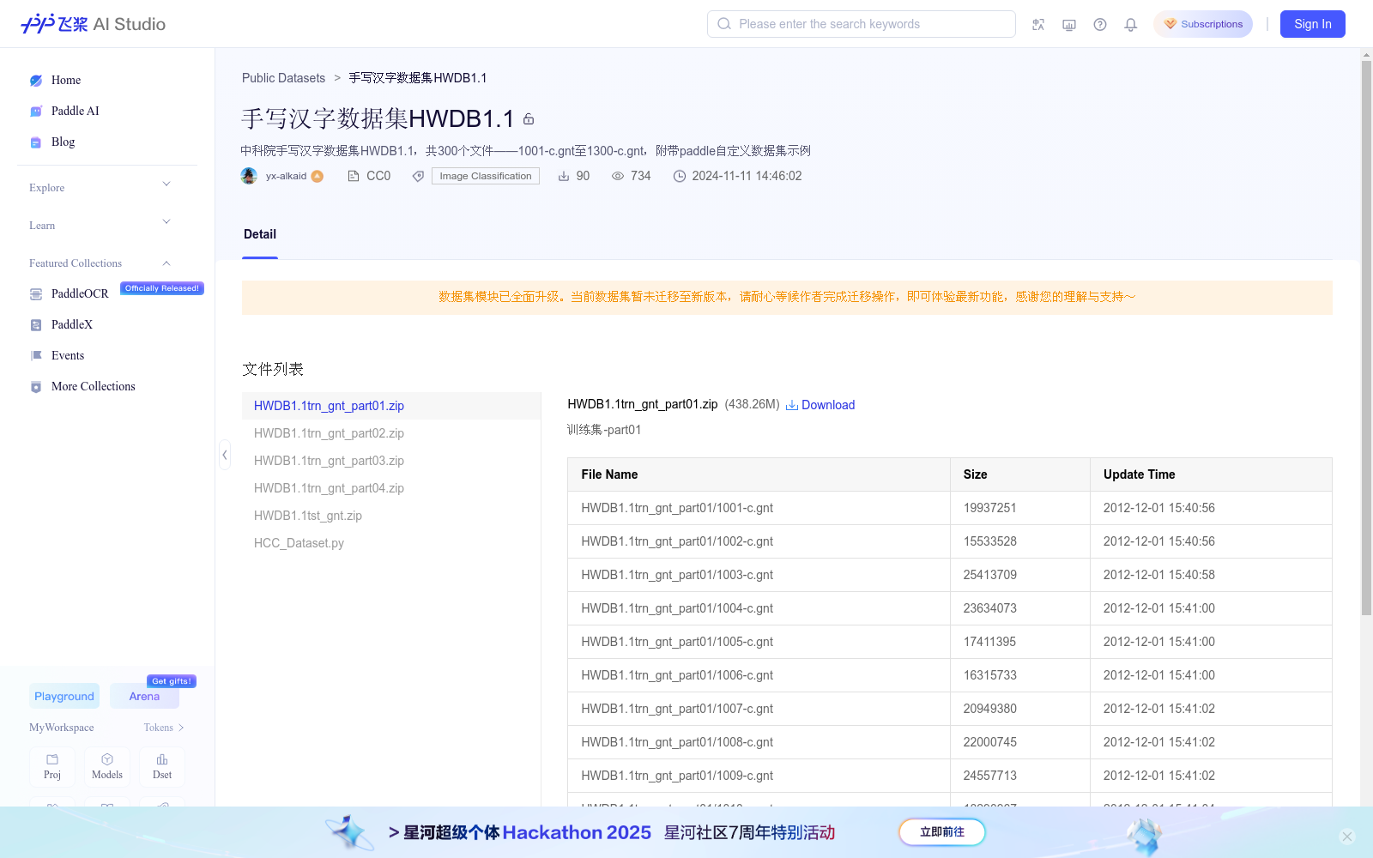
Task: Click the Home sidebar icon
Action: pyautogui.click(x=36, y=81)
